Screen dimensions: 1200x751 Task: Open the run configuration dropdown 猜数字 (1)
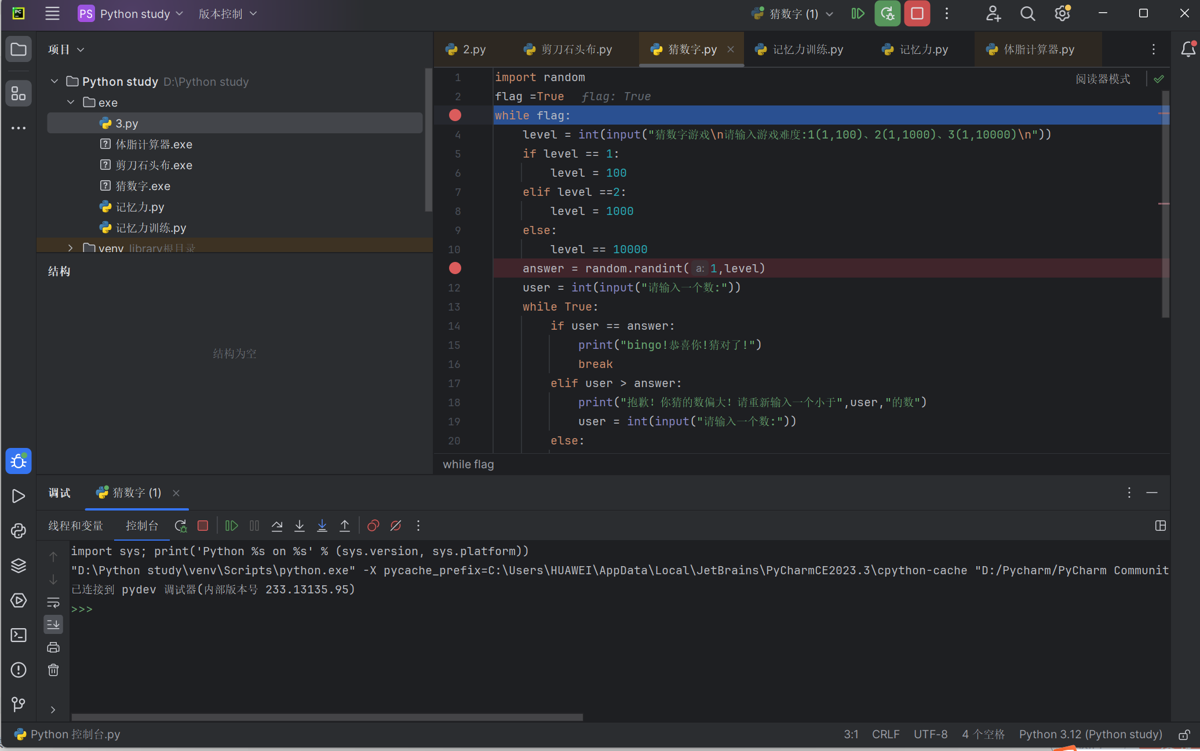click(x=794, y=14)
